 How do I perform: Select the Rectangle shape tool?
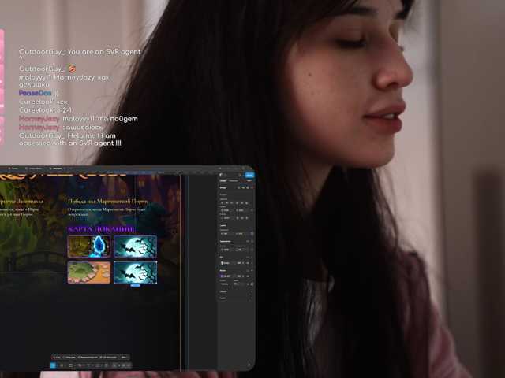pos(71,365)
